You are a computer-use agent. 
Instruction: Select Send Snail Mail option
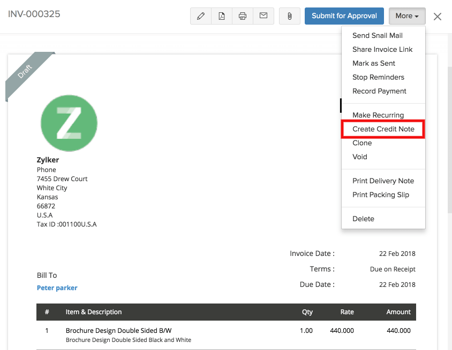378,36
